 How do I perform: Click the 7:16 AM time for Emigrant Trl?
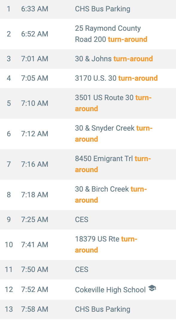tap(35, 164)
